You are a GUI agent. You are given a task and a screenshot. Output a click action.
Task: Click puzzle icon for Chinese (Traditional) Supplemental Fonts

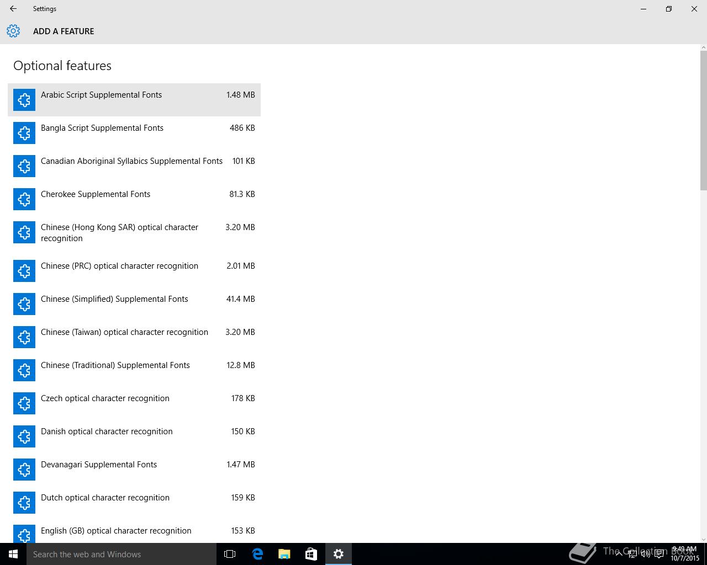(x=24, y=370)
